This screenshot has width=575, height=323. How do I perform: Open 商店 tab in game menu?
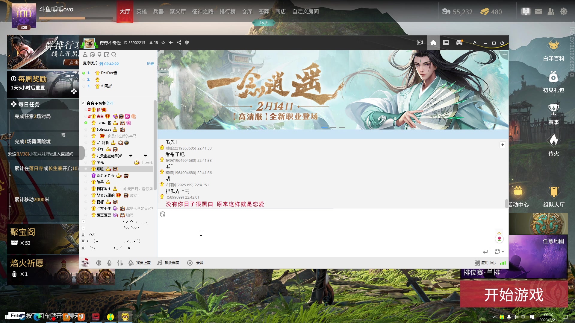tap(281, 12)
